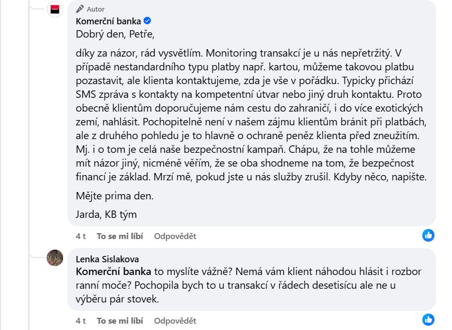Screen dimensions: 452x330
Task: Like Lenka Sislakova's comment
Action: pyautogui.click(x=120, y=321)
